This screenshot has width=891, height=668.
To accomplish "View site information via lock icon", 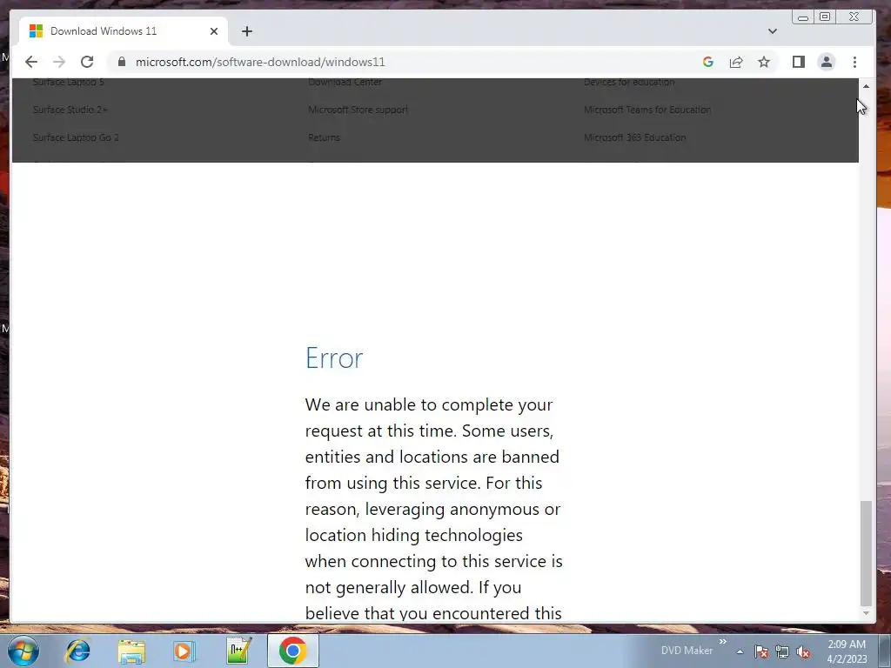I will pos(122,62).
